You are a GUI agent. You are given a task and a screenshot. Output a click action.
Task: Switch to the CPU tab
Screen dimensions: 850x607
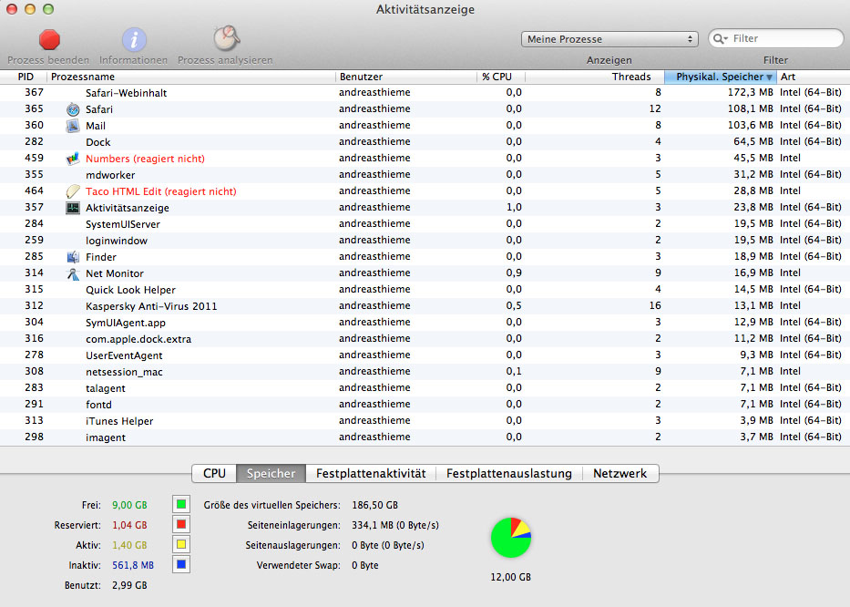click(214, 473)
